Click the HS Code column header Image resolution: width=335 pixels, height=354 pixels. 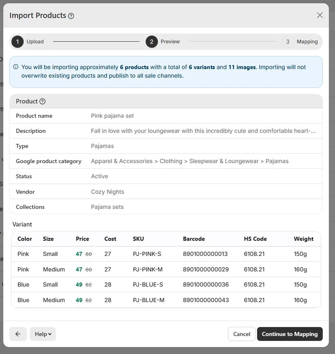255,239
